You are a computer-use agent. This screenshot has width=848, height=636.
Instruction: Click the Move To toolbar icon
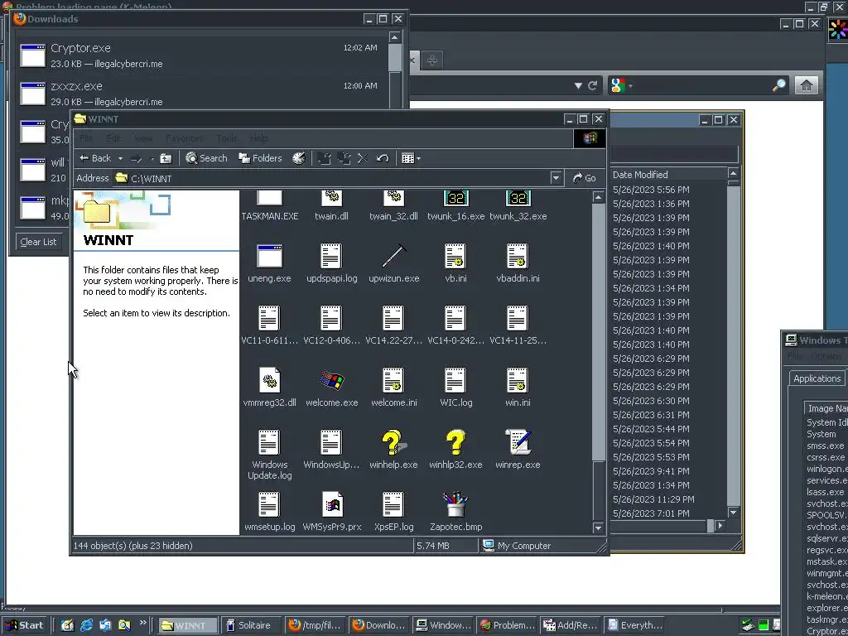325,158
